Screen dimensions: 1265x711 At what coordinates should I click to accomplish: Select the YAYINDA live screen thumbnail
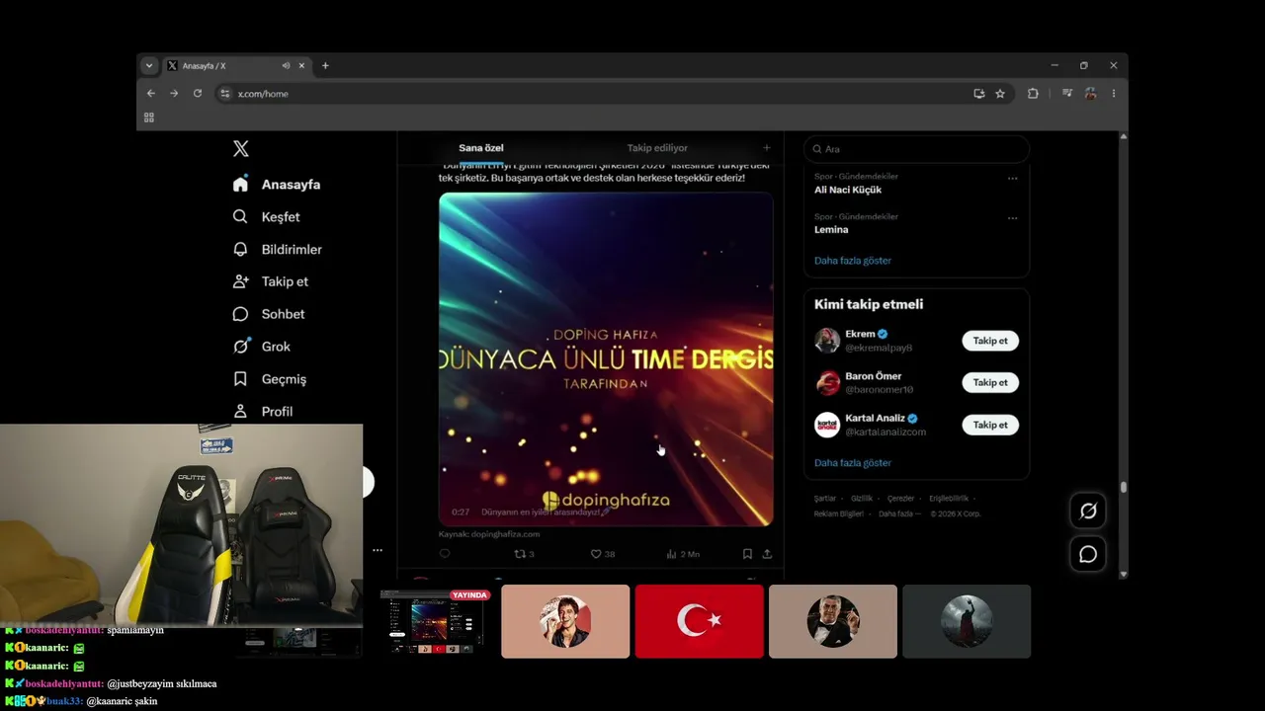pos(436,621)
